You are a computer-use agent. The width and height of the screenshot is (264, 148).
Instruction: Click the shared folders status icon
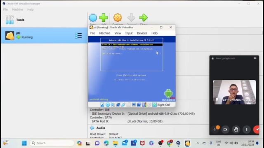(x=128, y=105)
